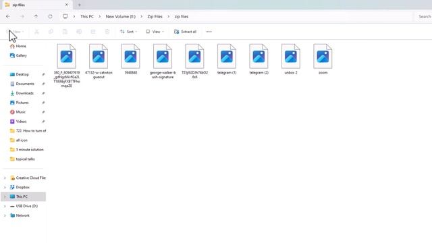The height and width of the screenshot is (243, 432).
Task: Expand the Network tree node
Action: pyautogui.click(x=5, y=215)
